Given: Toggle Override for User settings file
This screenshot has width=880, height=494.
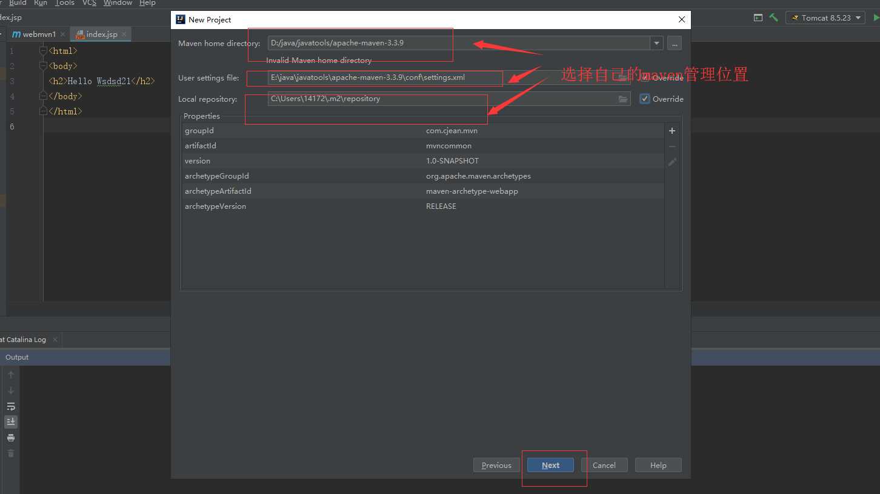Looking at the screenshot, I should click(645, 77).
